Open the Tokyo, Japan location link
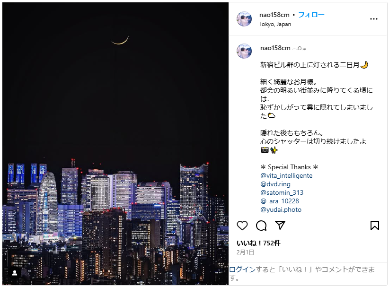The width and height of the screenshot is (389, 287). tap(275, 24)
